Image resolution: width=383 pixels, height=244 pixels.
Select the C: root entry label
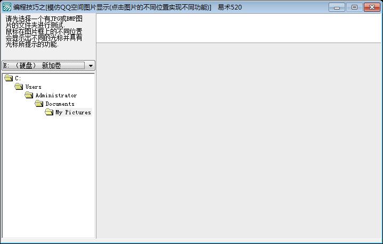pyautogui.click(x=18, y=78)
